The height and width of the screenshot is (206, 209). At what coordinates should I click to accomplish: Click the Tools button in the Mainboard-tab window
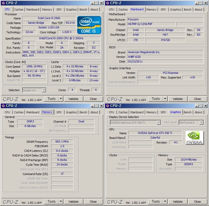pos(156,99)
